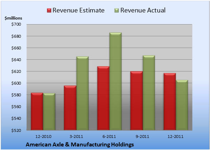The width and height of the screenshot is (210, 150).
Task: Click the $700 axis value
Action: coord(16,24)
